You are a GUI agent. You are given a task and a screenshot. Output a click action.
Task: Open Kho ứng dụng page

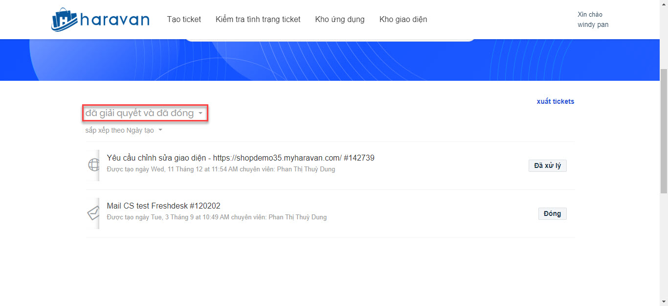[340, 20]
